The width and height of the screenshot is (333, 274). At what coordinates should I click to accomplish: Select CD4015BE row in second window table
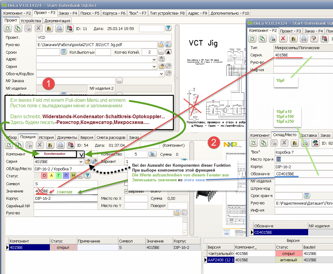pos(291,232)
